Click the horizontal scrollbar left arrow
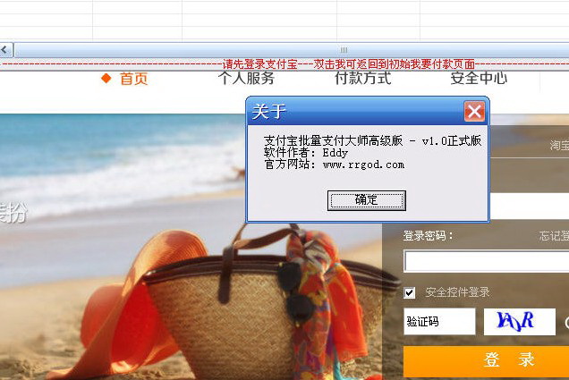Screen dimensions: 569x380 coord(6,50)
